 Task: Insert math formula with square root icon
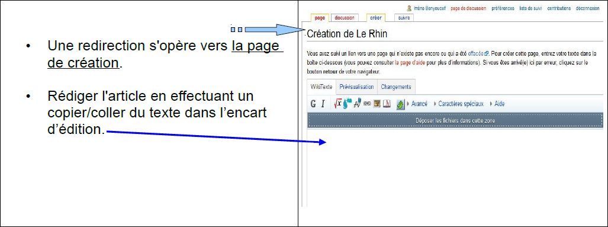click(x=337, y=103)
